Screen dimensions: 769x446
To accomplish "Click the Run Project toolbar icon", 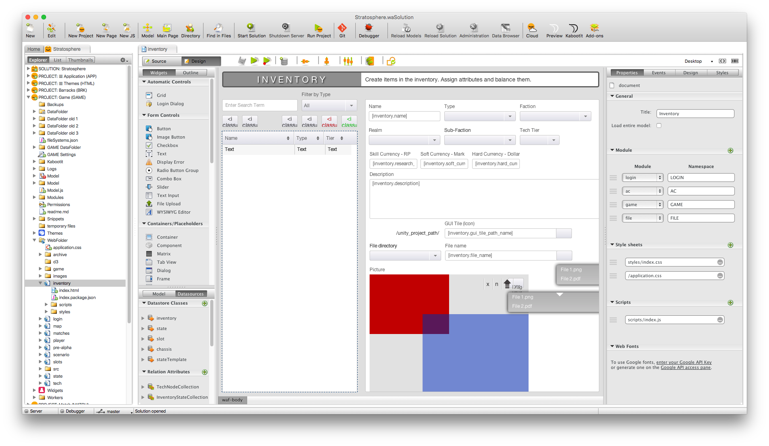I will (319, 30).
